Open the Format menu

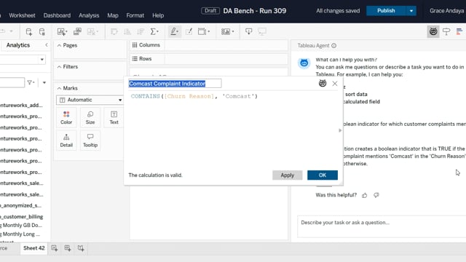coord(135,15)
